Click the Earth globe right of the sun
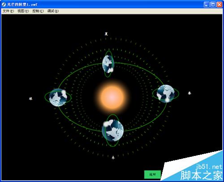The width and height of the screenshot is (224, 182). (x=166, y=93)
